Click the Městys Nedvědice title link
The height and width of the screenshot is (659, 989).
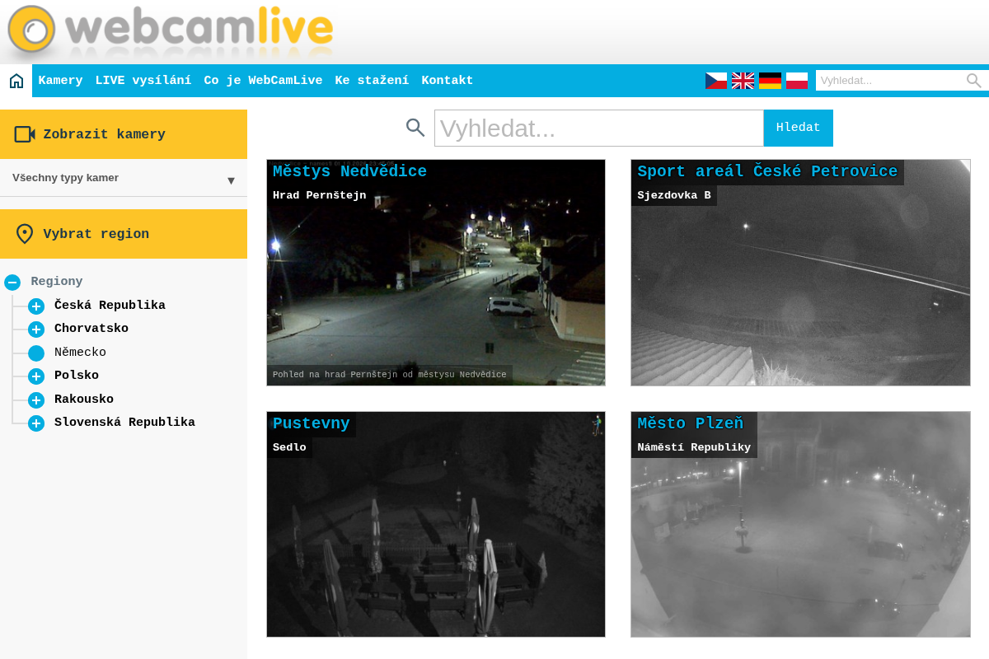click(x=349, y=171)
